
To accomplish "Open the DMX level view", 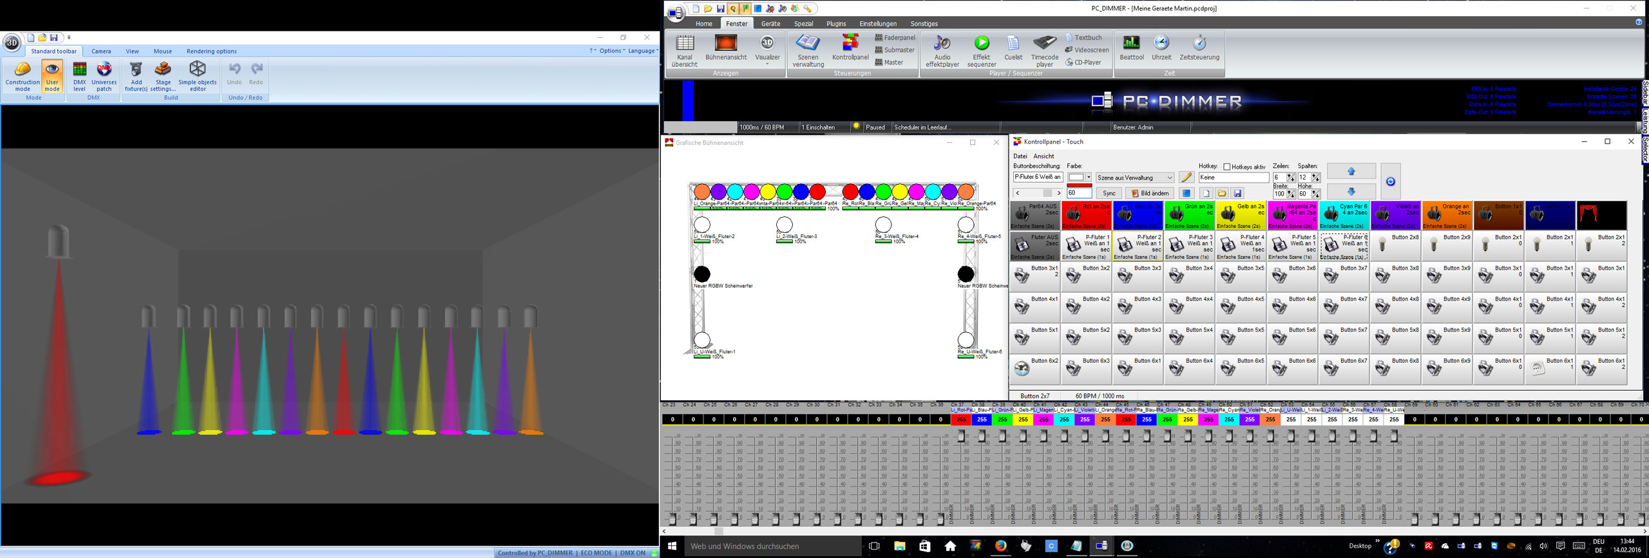I will pyautogui.click(x=79, y=77).
